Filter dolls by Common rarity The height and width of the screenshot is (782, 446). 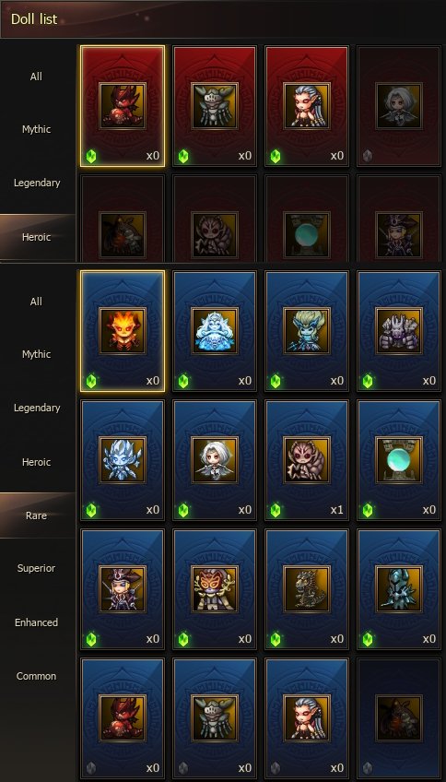tap(36, 676)
